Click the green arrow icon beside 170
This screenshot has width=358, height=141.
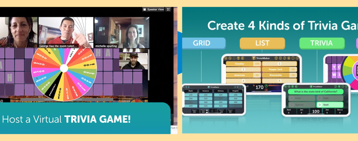(x=266, y=86)
